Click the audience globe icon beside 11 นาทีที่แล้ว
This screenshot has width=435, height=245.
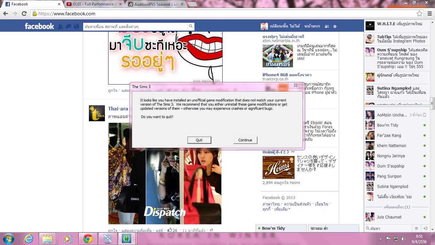[211, 230]
